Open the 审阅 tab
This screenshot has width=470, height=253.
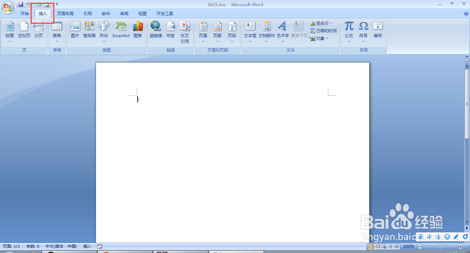124,14
